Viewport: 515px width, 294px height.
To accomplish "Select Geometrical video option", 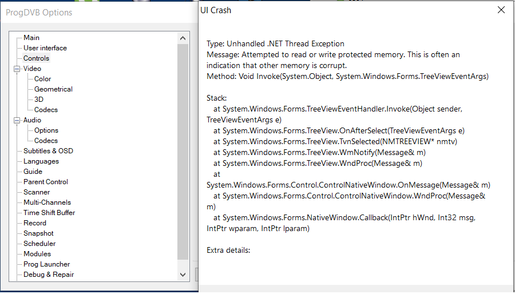I will 53,89.
